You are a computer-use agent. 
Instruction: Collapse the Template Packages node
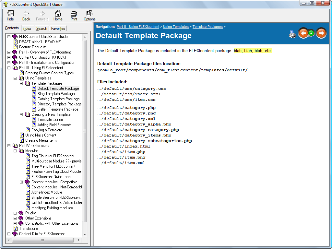coord(21,83)
